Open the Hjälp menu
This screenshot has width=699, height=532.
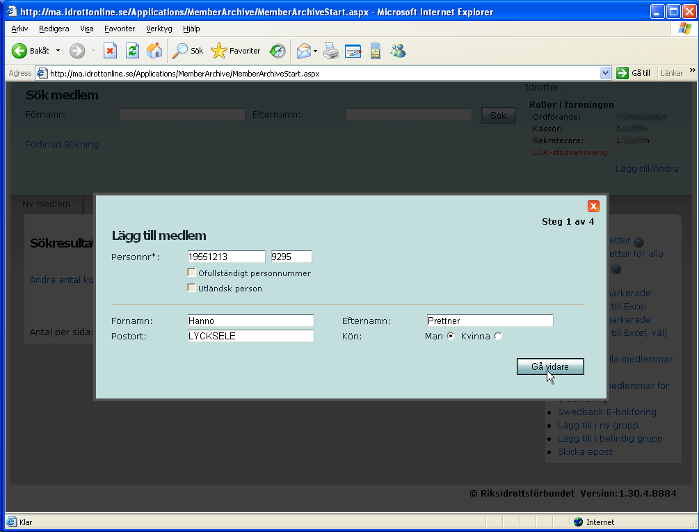tap(191, 29)
